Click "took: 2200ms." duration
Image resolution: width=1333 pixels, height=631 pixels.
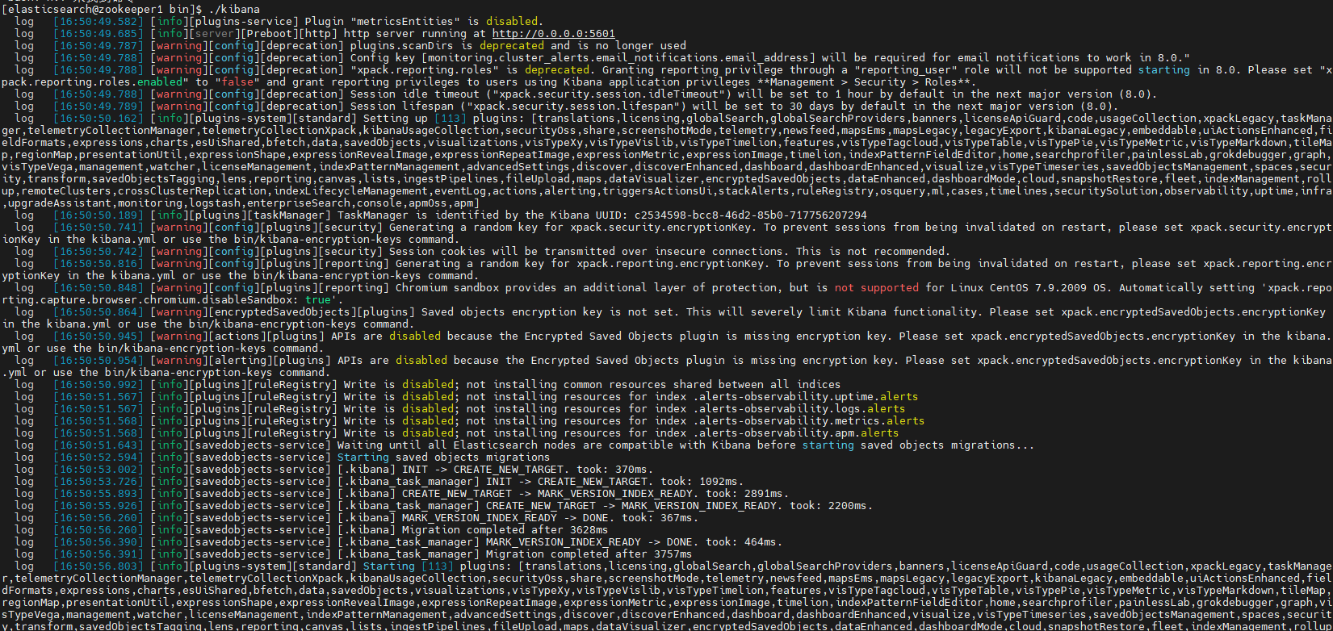[x=831, y=506]
